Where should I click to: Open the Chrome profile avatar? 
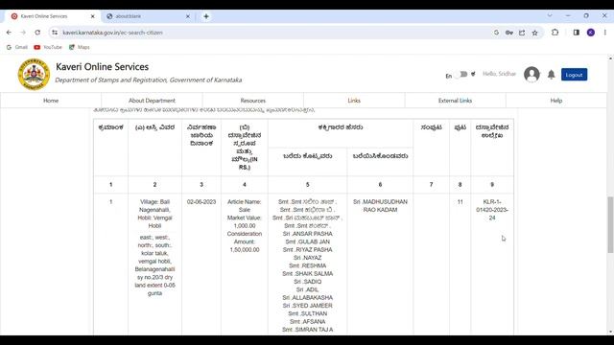[591, 33]
